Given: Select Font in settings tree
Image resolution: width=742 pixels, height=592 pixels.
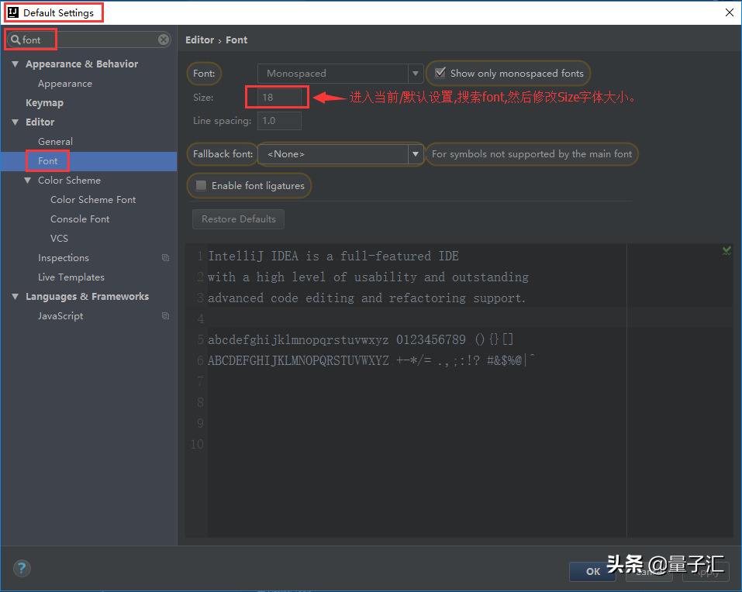Looking at the screenshot, I should click(48, 160).
